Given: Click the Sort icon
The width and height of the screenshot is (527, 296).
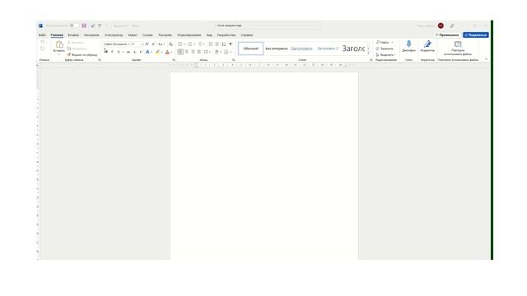Looking at the screenshot, I should (224, 44).
